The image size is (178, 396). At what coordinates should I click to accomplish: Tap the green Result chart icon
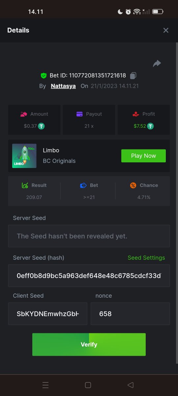[25, 185]
